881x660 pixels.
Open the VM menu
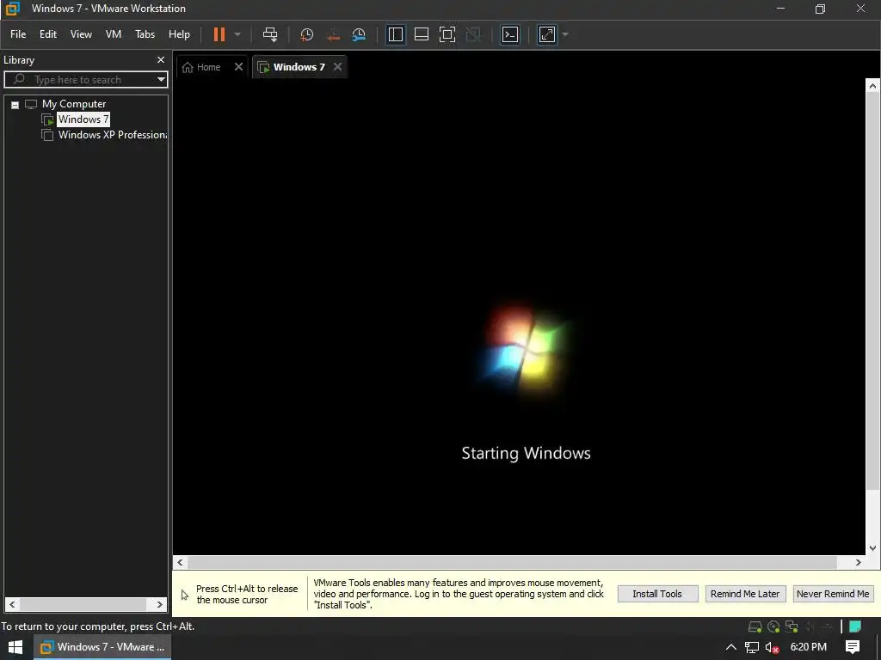pyautogui.click(x=114, y=34)
